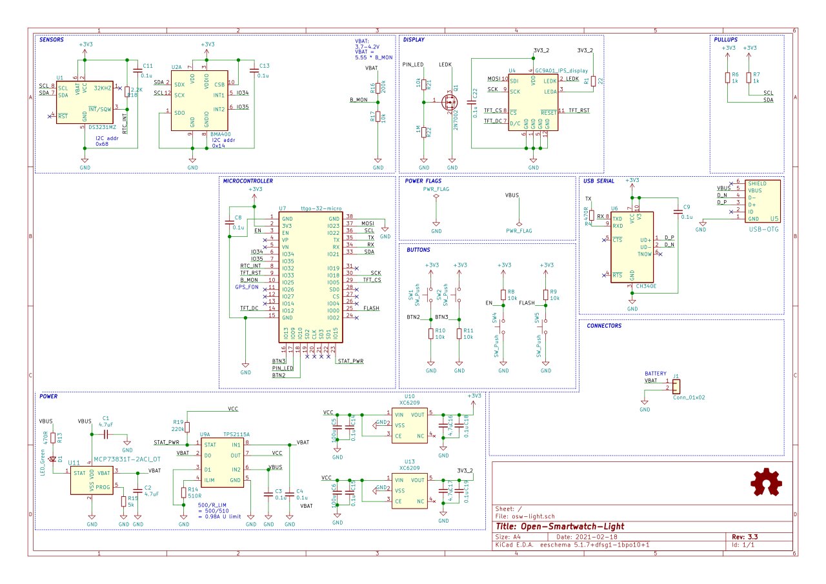The height and width of the screenshot is (584, 826).
Task: Select capacitor C9 in USB SERIAL
Action: 677,212
